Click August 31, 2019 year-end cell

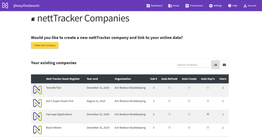(x=96, y=101)
